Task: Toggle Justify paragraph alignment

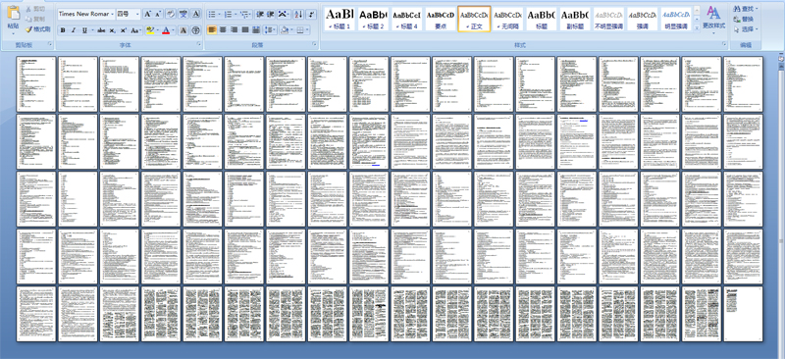Action: click(x=245, y=30)
